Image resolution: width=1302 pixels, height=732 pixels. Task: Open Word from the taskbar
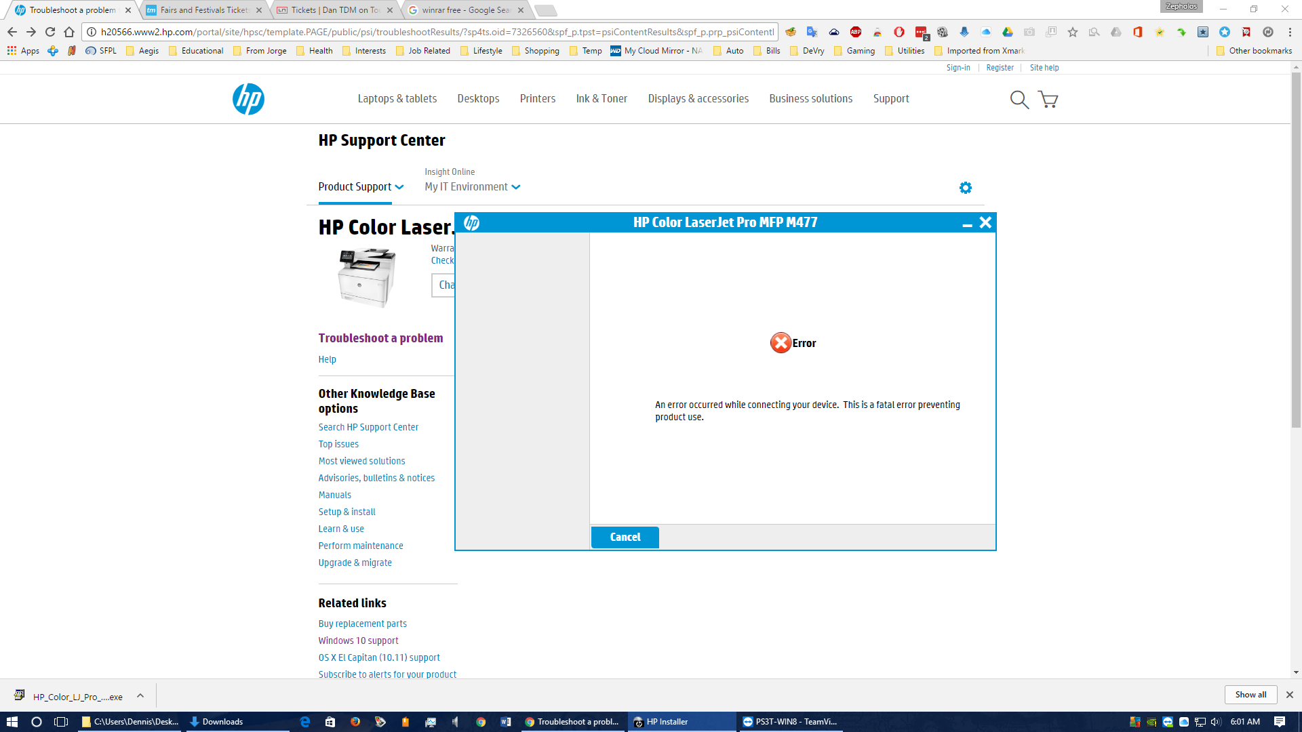pos(506,722)
